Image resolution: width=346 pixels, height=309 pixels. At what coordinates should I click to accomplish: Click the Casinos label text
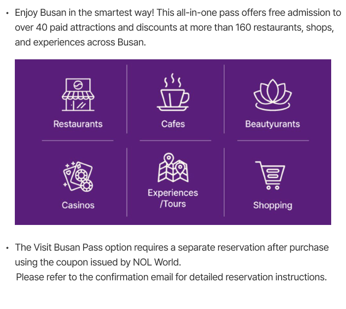pos(78,205)
